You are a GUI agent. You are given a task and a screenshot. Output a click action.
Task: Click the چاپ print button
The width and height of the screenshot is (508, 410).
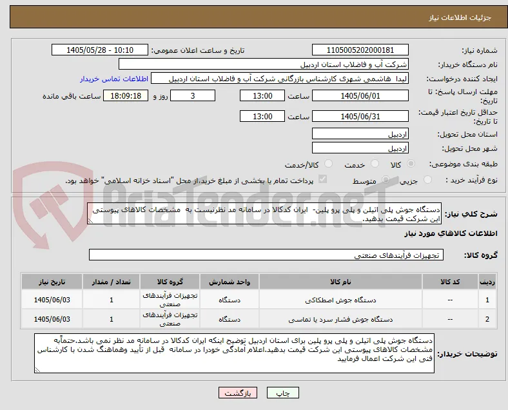[x=282, y=393]
